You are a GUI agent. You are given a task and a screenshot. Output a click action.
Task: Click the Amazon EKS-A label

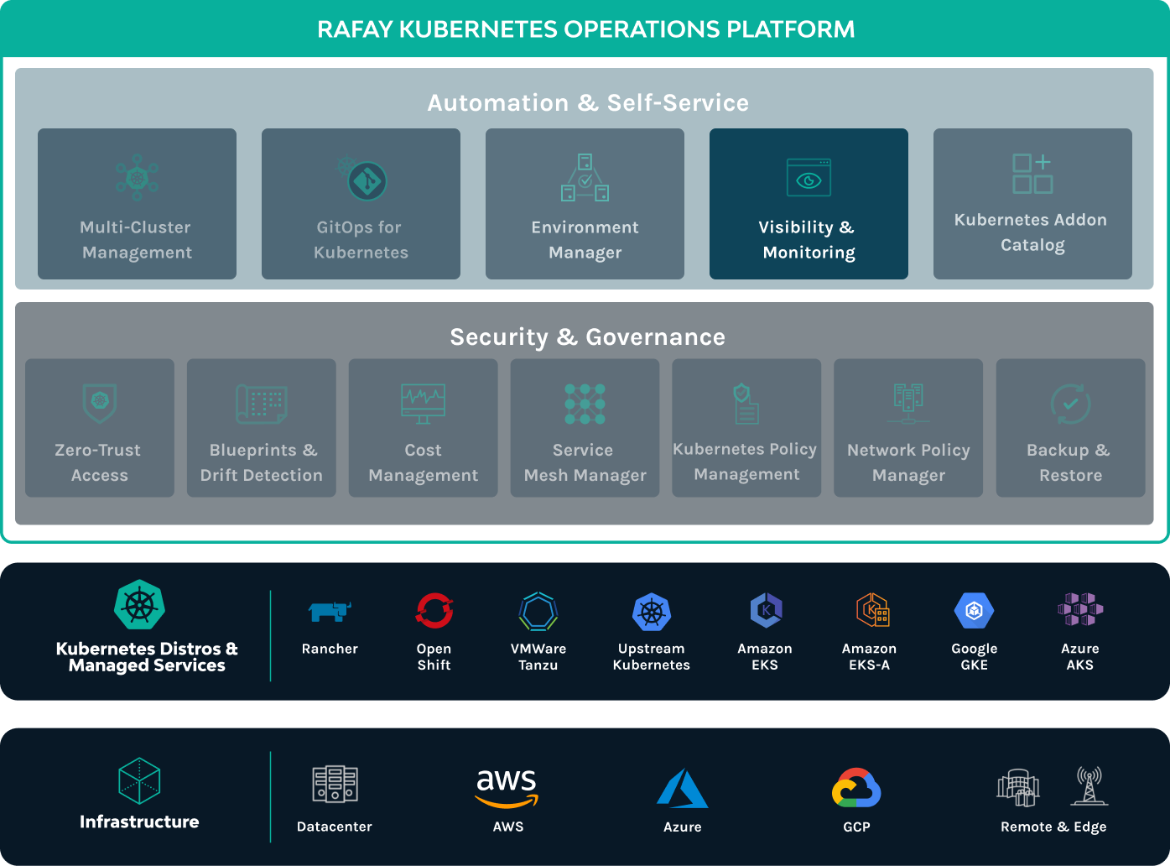pyautogui.click(x=869, y=656)
